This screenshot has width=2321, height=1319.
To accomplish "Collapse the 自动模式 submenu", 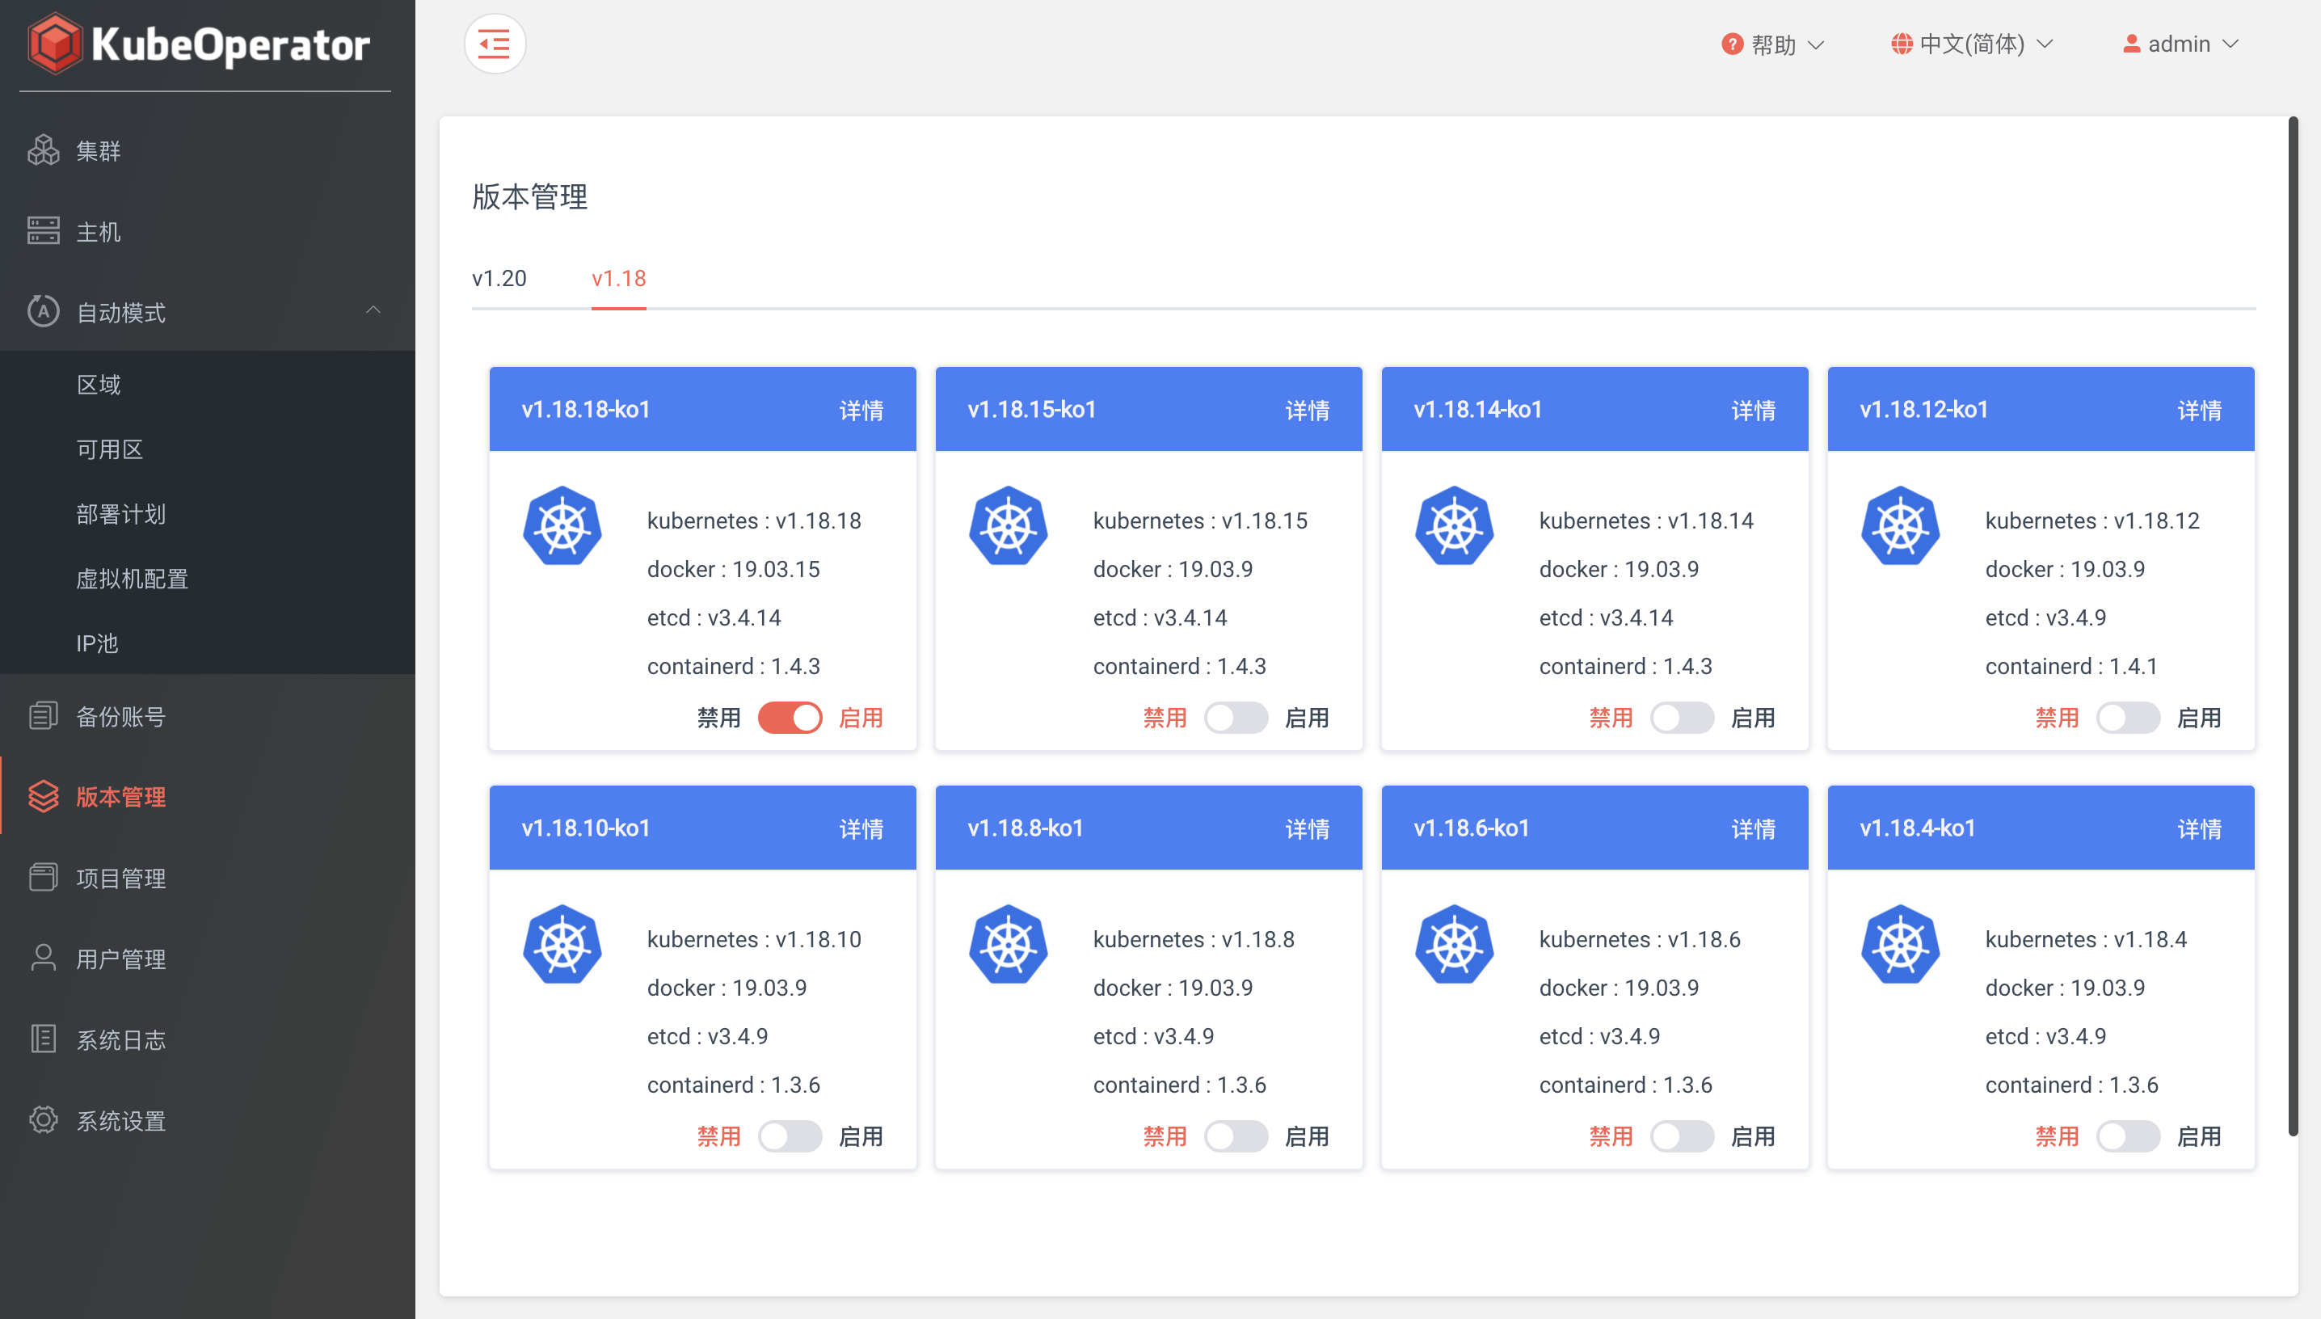I will pyautogui.click(x=373, y=310).
